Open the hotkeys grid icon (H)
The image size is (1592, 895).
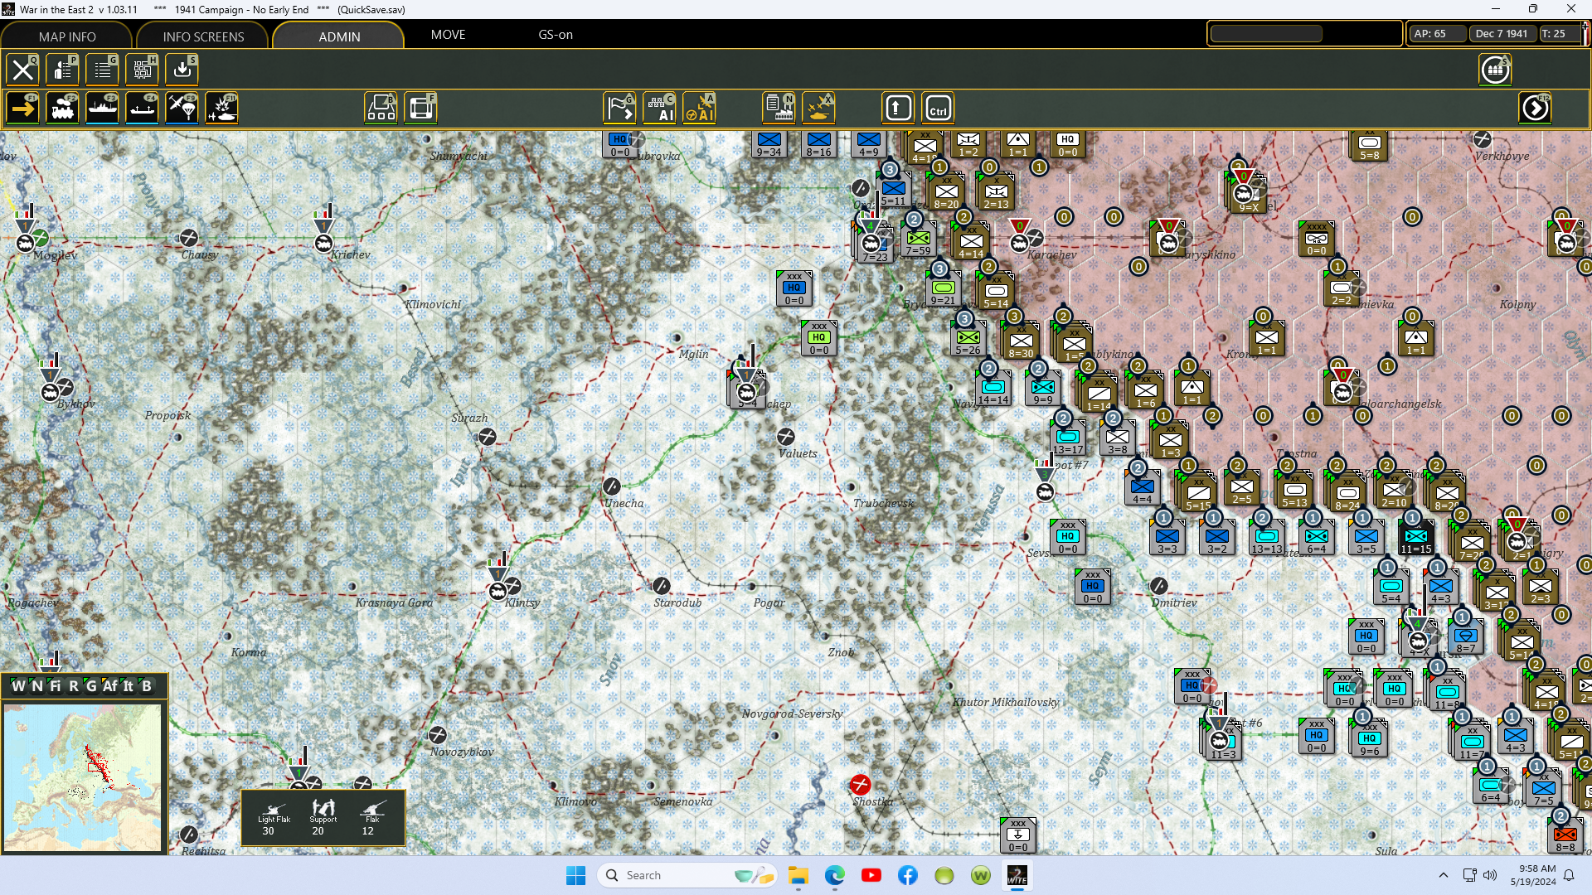[x=142, y=70]
